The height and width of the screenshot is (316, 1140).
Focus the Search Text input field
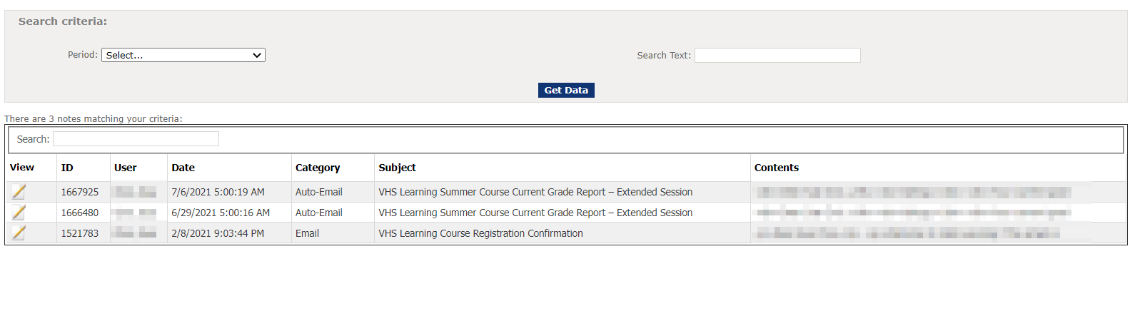[x=777, y=56]
